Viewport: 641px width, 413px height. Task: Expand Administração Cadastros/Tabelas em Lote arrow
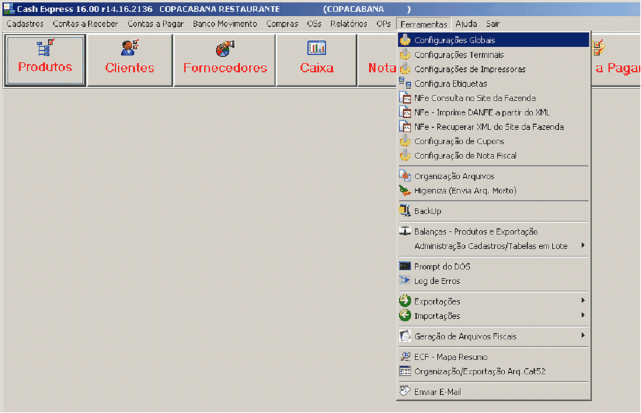(583, 246)
